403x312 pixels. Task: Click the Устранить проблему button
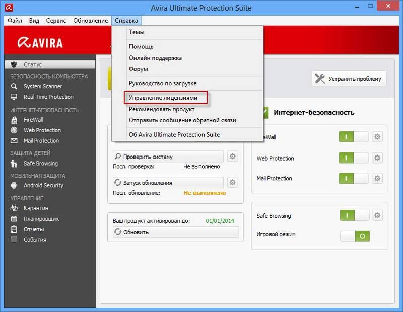(349, 79)
